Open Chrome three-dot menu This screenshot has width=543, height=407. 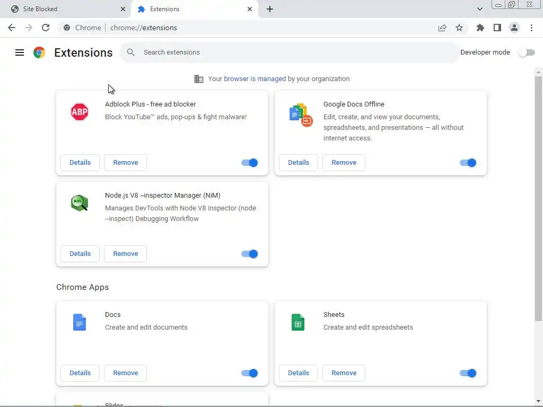tap(531, 28)
